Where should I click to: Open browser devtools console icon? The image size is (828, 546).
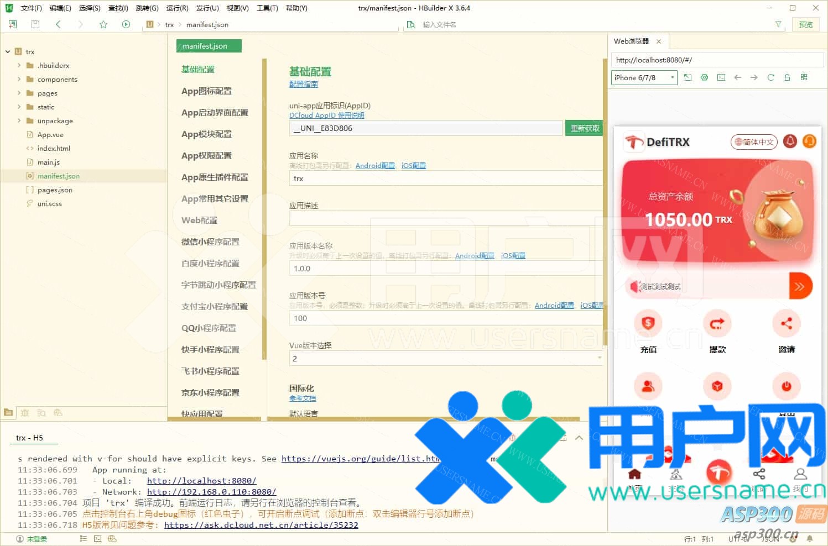tap(721, 77)
